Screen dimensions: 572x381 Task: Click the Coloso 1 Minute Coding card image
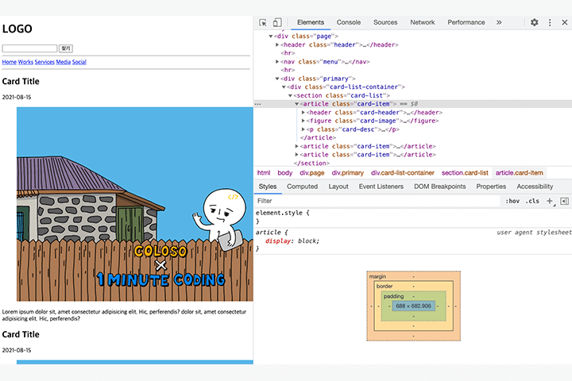tap(135, 204)
